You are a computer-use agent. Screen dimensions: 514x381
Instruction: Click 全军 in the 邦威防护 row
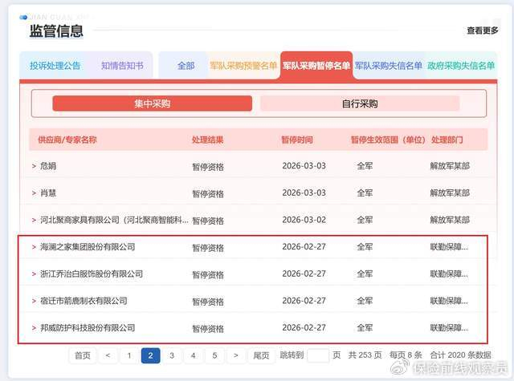pyautogui.click(x=365, y=327)
